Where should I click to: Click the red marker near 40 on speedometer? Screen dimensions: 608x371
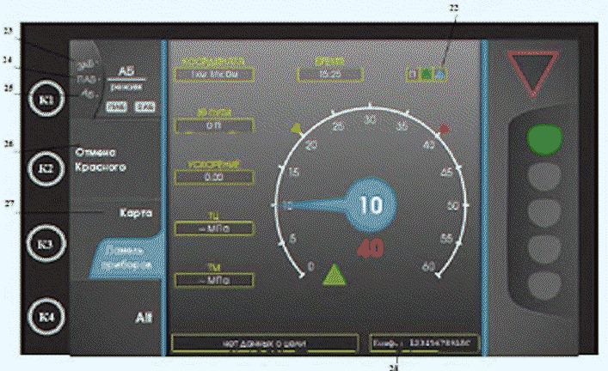click(x=444, y=129)
